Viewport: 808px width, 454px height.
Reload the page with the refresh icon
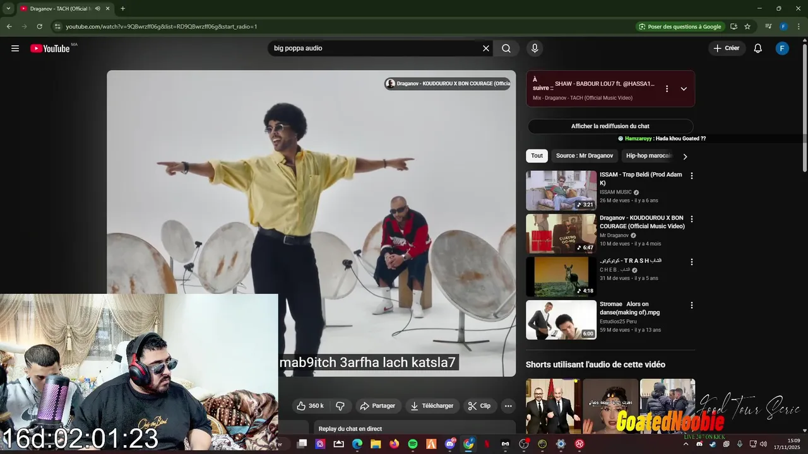pos(39,26)
